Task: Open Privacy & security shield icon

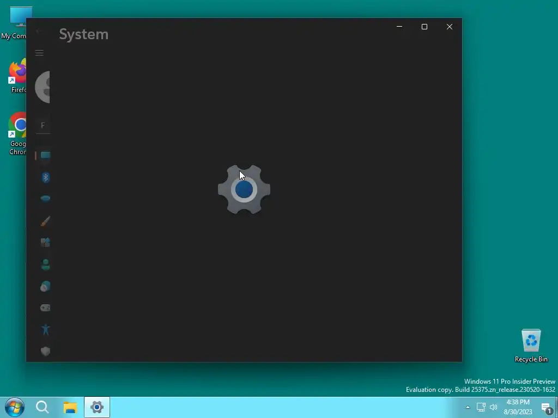Action: click(45, 351)
